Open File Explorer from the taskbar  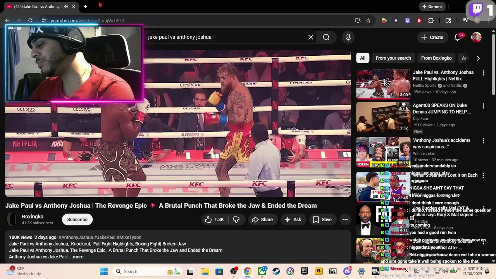pos(205,271)
